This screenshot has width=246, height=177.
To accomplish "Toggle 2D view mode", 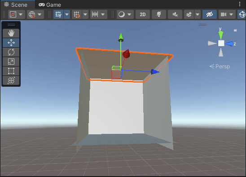I will pos(143,14).
